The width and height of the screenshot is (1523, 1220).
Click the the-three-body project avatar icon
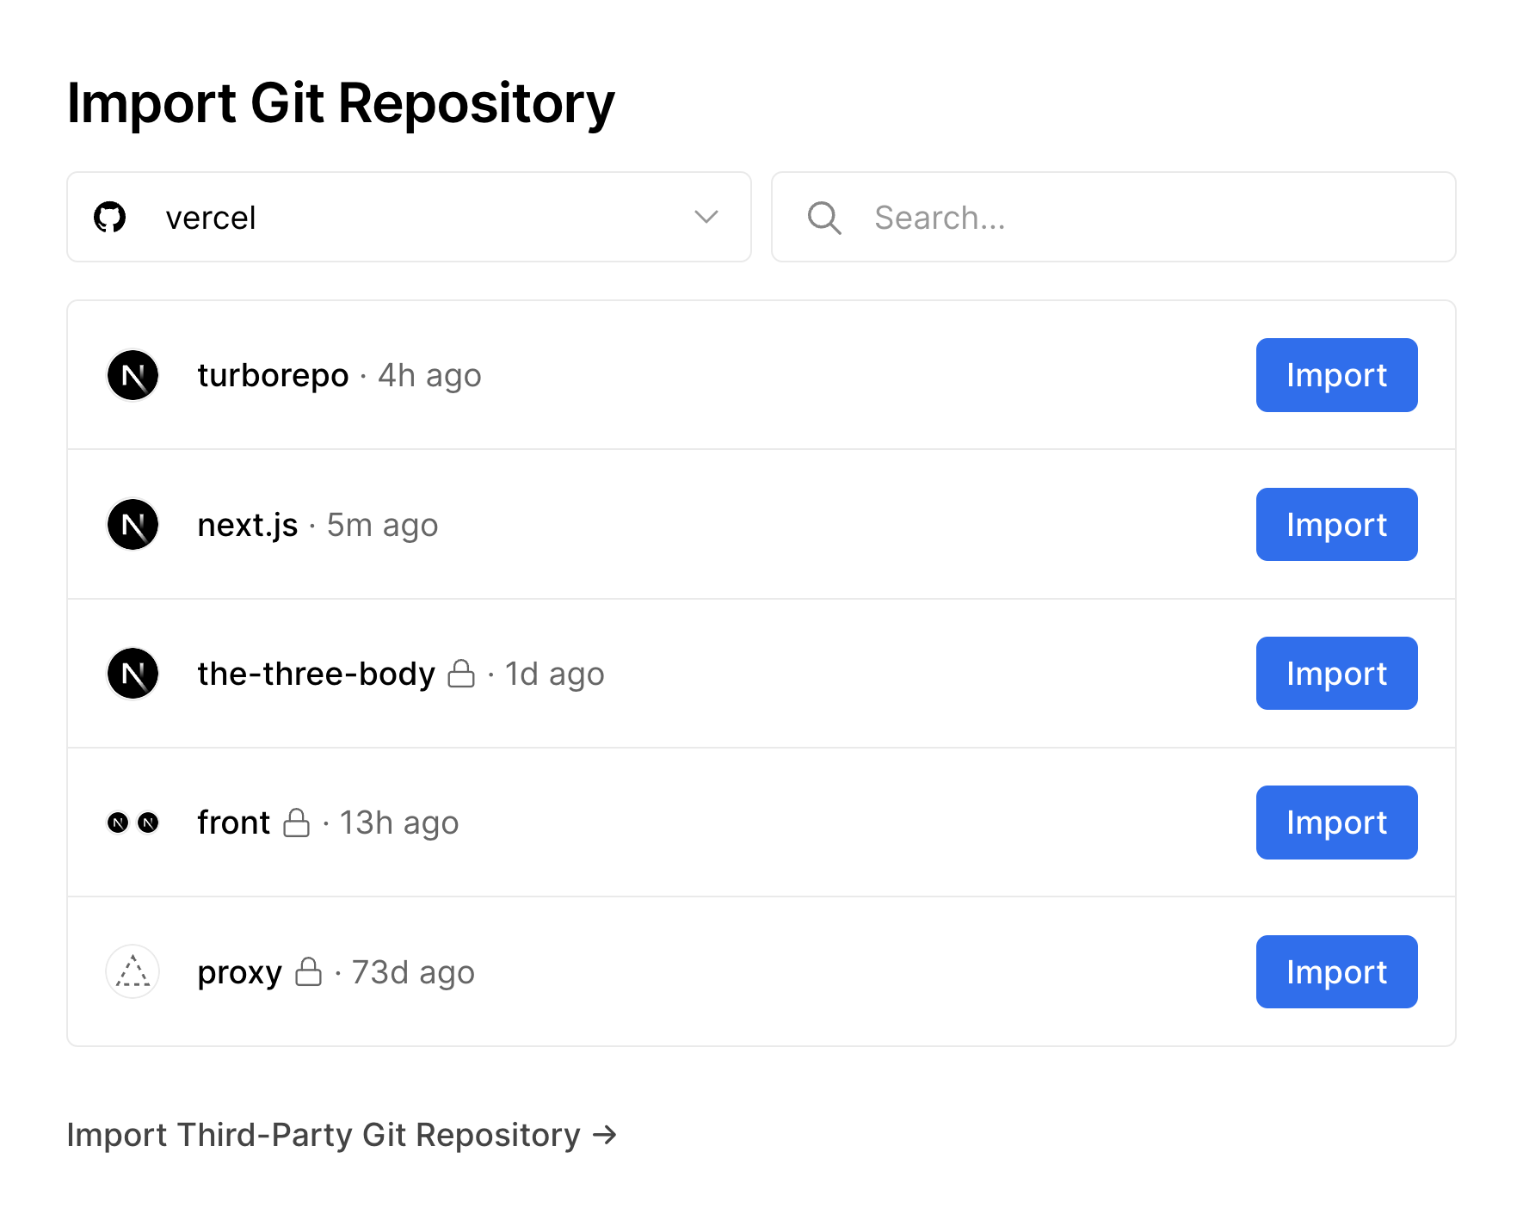coord(133,674)
